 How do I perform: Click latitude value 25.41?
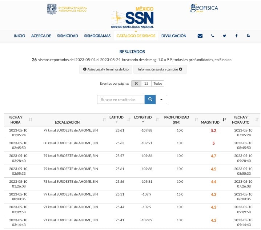pyautogui.click(x=120, y=220)
